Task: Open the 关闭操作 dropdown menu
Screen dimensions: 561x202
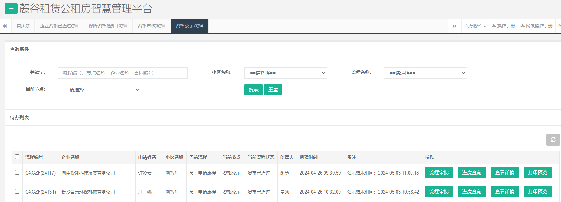Action: [x=475, y=26]
